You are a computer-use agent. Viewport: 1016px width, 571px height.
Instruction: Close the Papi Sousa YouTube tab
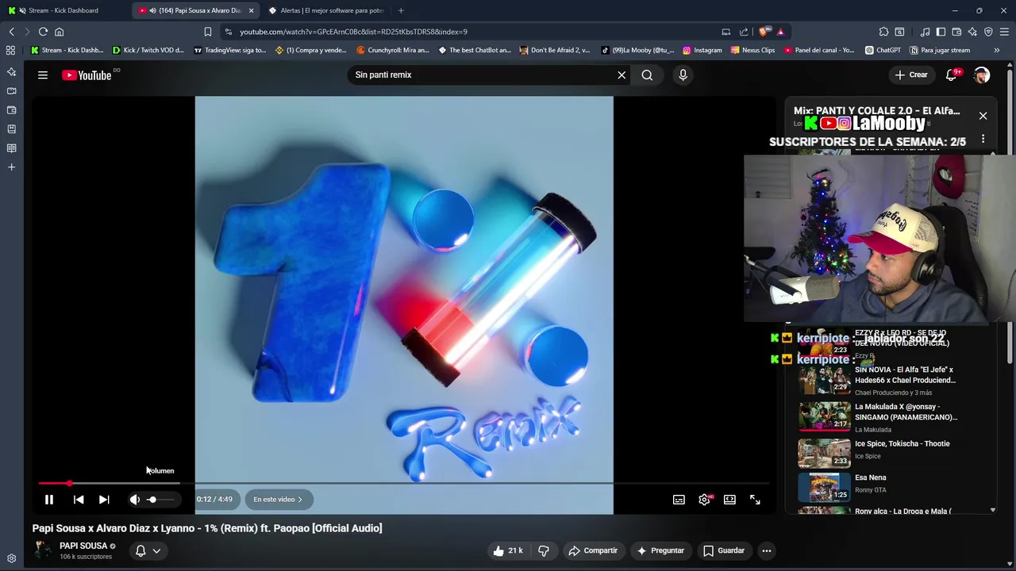(x=251, y=10)
